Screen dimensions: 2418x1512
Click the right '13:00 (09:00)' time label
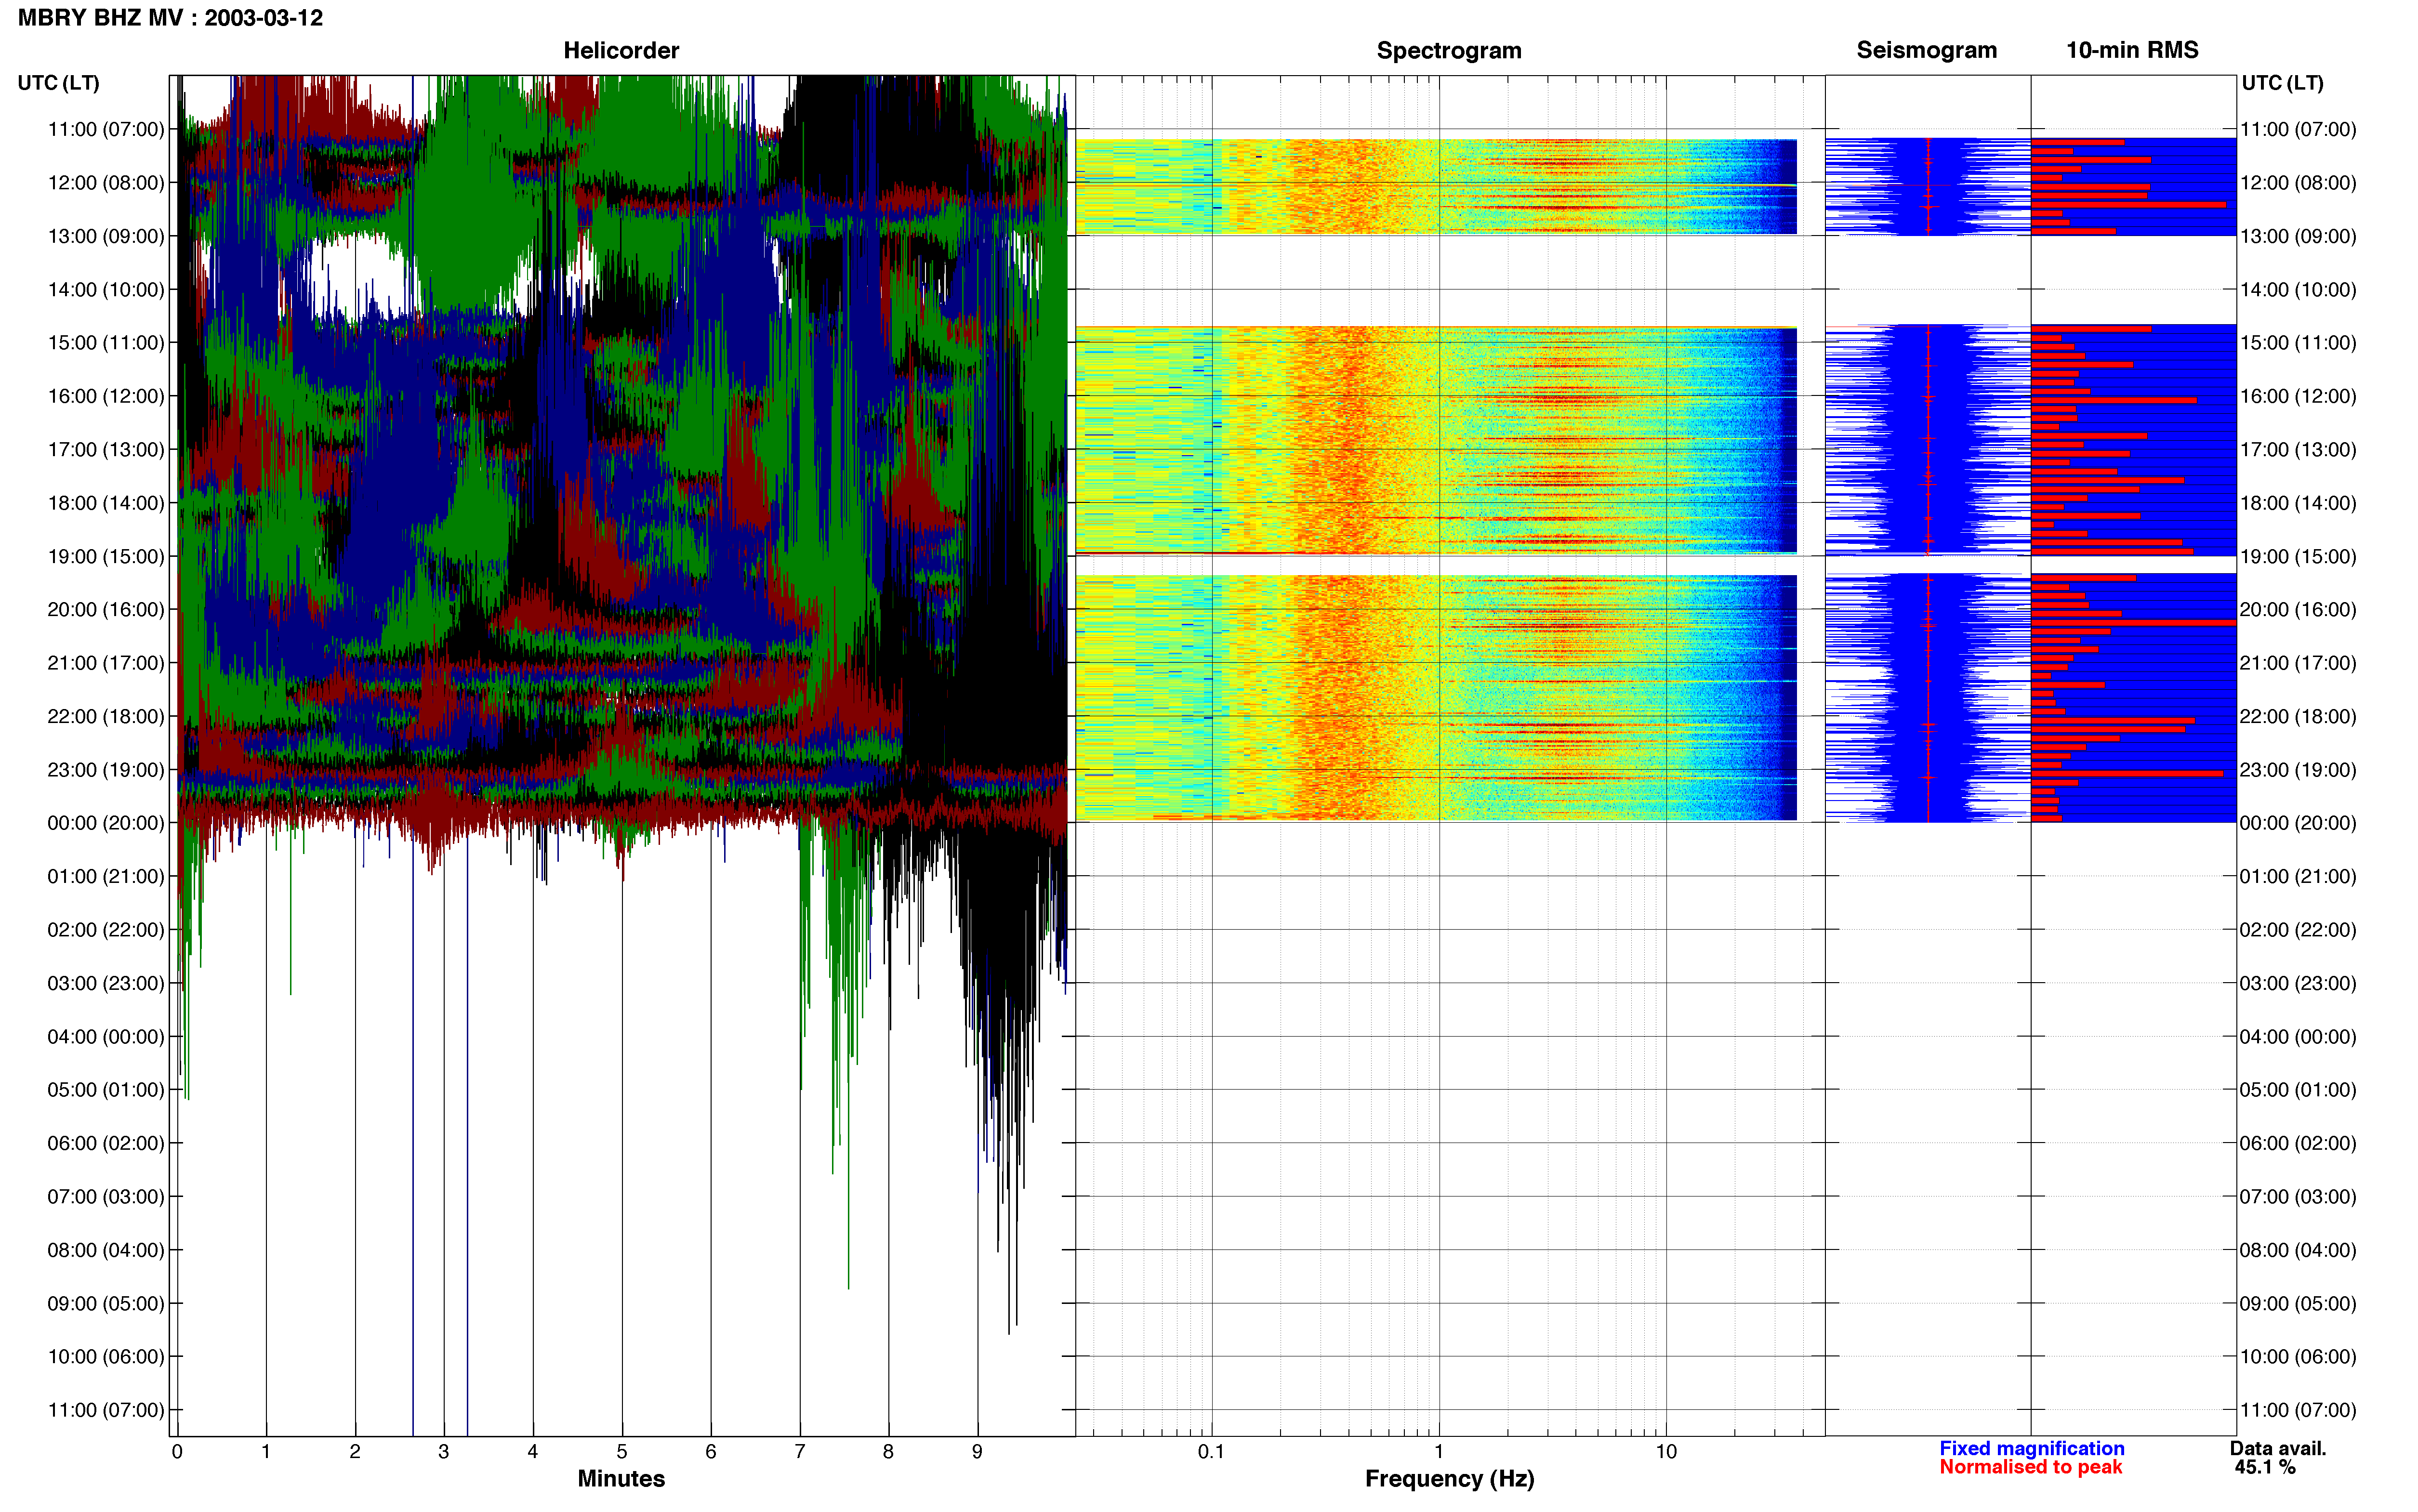[x=2298, y=236]
